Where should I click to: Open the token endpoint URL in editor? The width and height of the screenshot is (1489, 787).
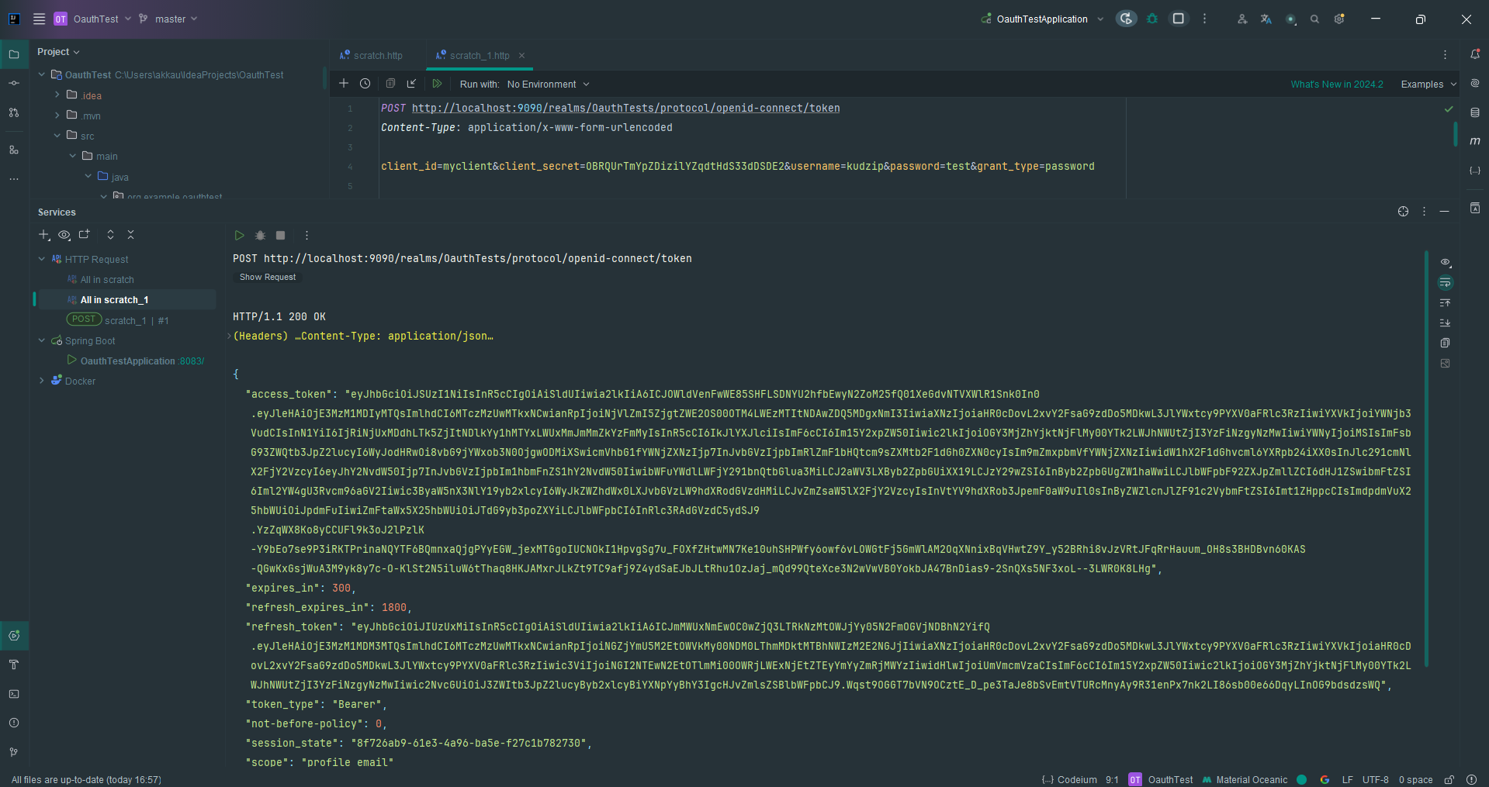pos(625,108)
